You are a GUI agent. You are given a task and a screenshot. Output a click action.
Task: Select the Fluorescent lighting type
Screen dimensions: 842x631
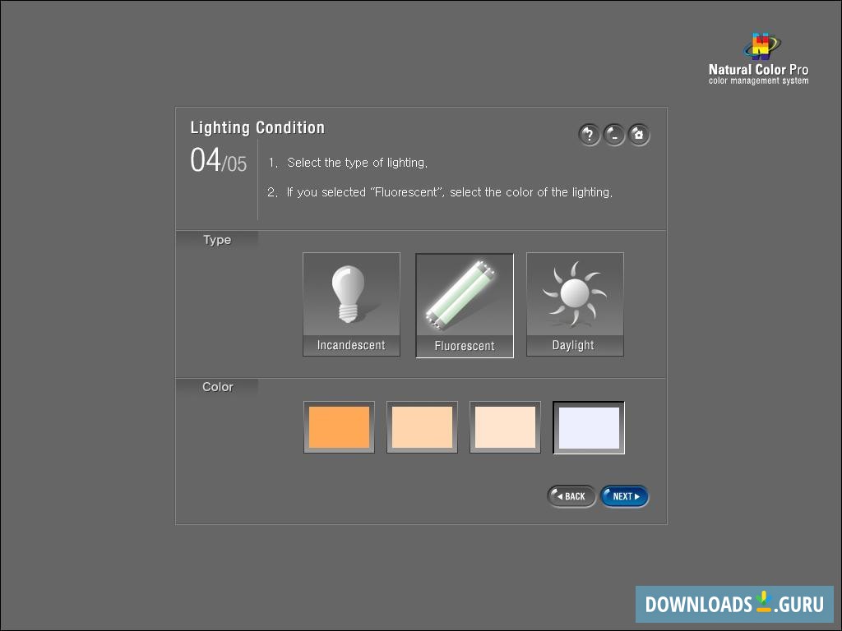tap(464, 304)
